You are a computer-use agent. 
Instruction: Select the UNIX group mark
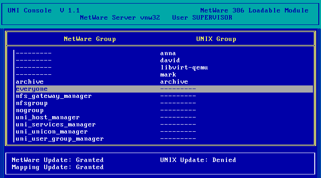(x=168, y=75)
